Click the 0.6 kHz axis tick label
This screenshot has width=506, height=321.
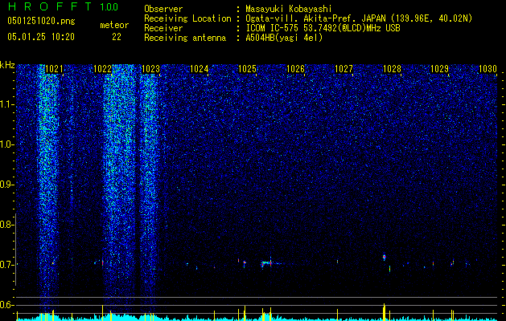click(6, 305)
